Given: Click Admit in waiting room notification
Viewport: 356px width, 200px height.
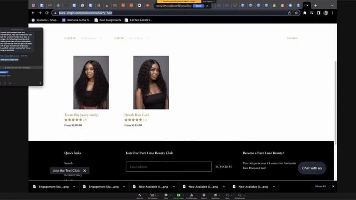Looking at the screenshot, I should 198,6.
